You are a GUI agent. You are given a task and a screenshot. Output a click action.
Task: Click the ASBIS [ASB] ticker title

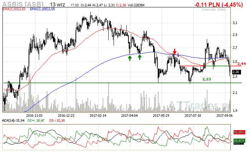[x=23, y=4]
